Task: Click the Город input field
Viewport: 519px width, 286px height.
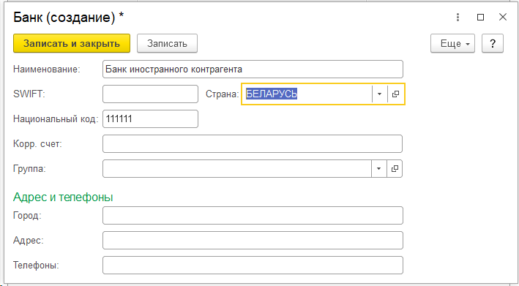Action: coord(253,216)
